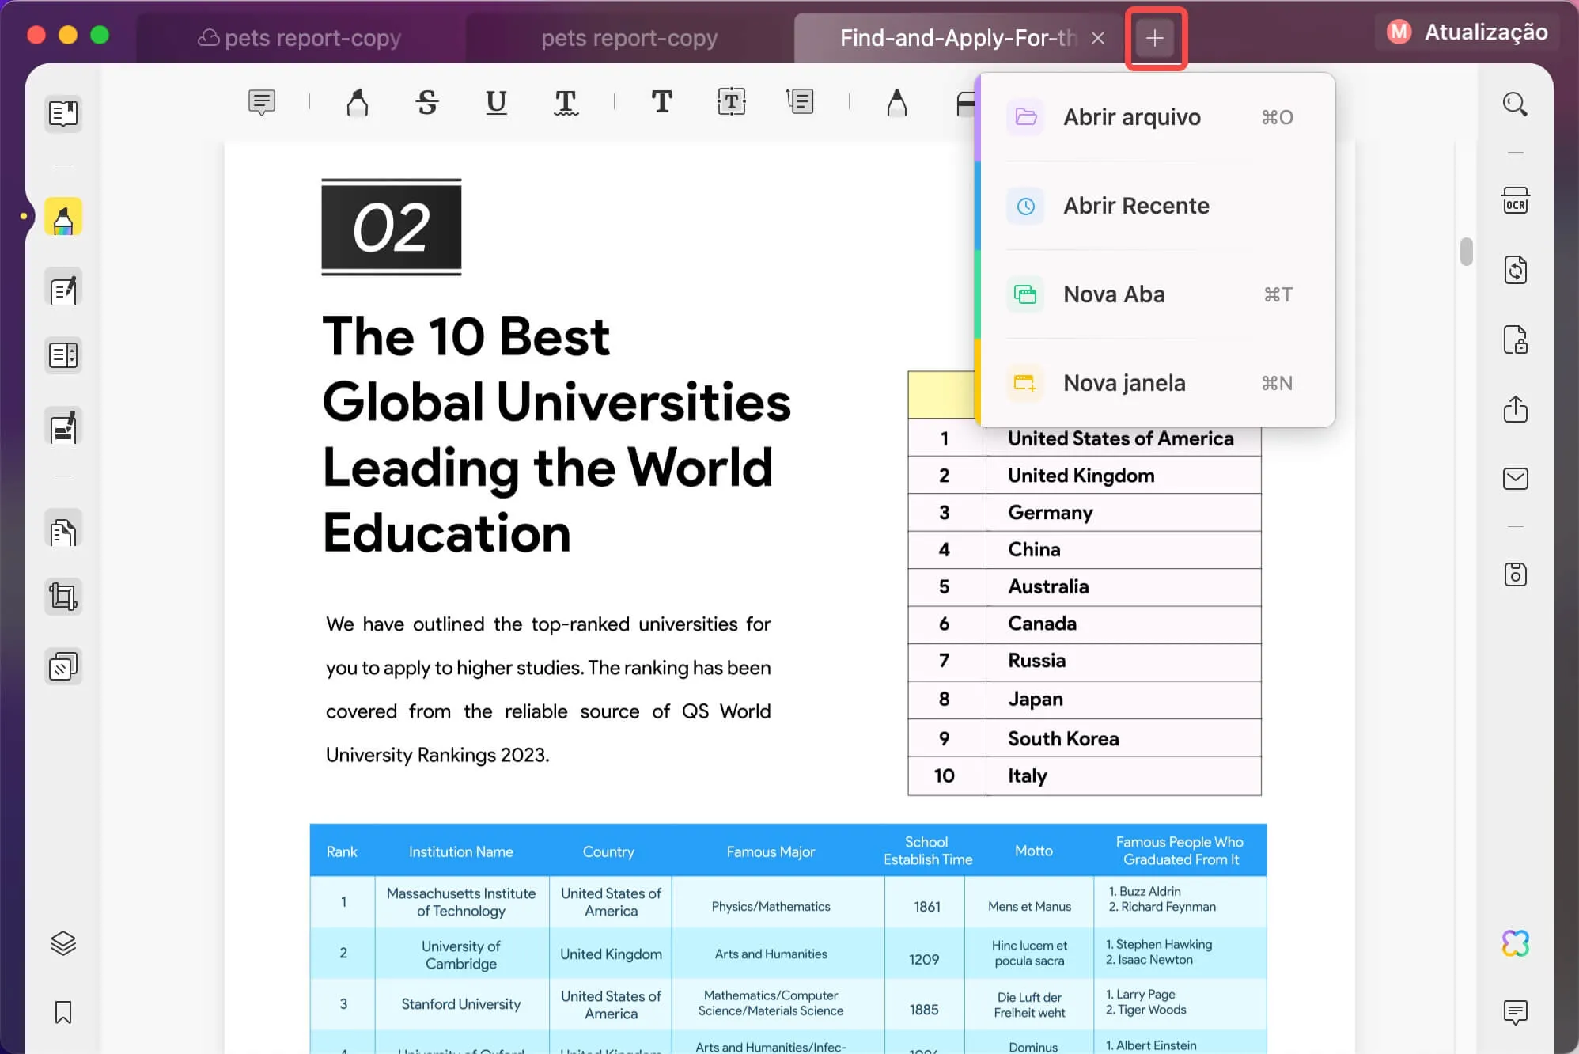Screen dimensions: 1579x1054
Task: Click the Japan row in ranking list
Action: [1084, 699]
